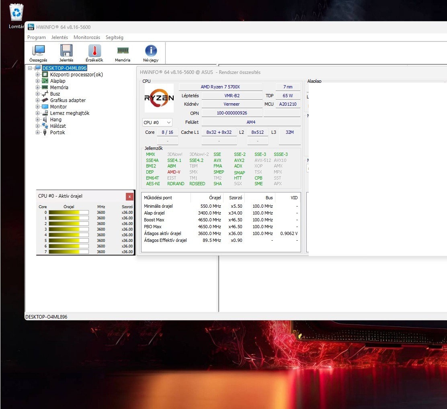The width and height of the screenshot is (447, 409).
Task: Click the 8 / 16 core count field
Action: click(x=167, y=132)
